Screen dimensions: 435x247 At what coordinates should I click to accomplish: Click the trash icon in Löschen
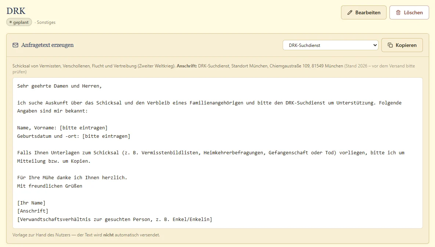coord(398,12)
